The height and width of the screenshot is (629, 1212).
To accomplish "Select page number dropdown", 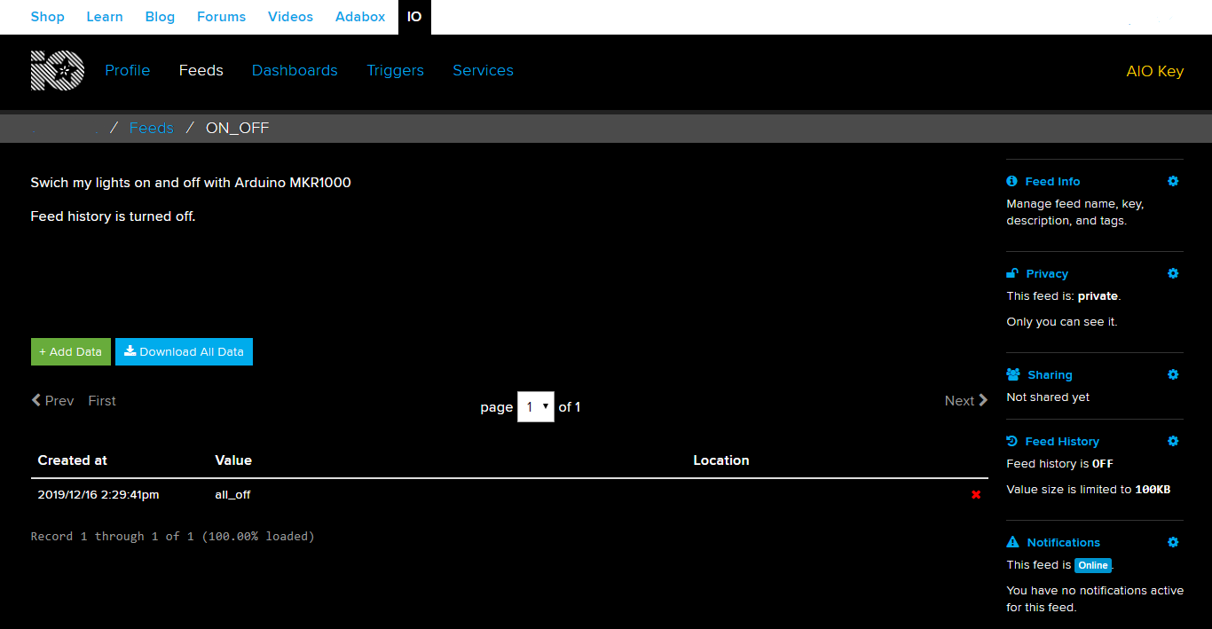I will 536,406.
